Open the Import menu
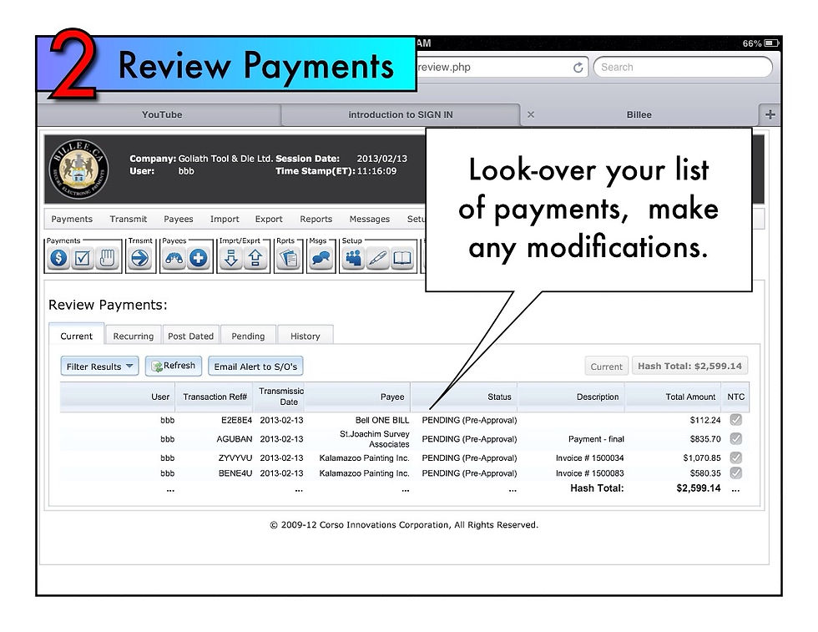The width and height of the screenshot is (818, 632). 225,220
